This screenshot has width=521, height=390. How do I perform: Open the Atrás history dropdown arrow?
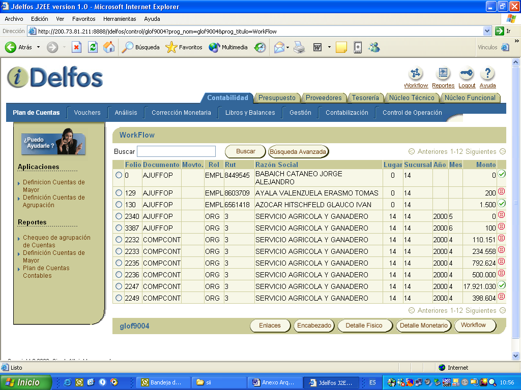[x=38, y=47]
